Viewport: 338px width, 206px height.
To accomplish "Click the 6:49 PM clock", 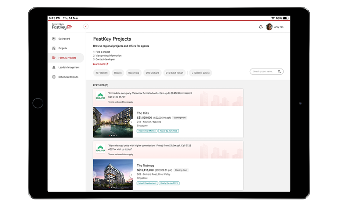I will [54, 18].
